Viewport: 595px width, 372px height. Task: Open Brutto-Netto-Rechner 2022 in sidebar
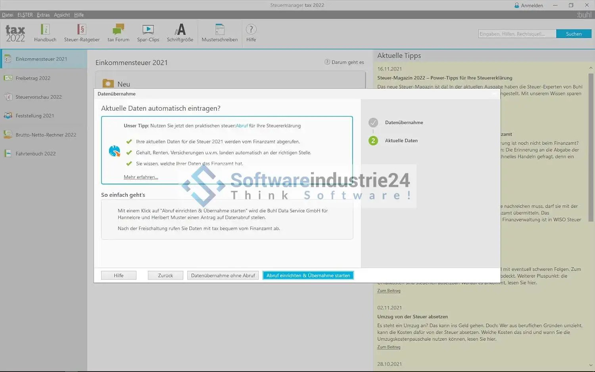coord(46,135)
